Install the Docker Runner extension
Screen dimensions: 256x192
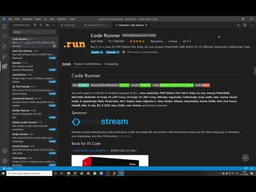(x=52, y=117)
